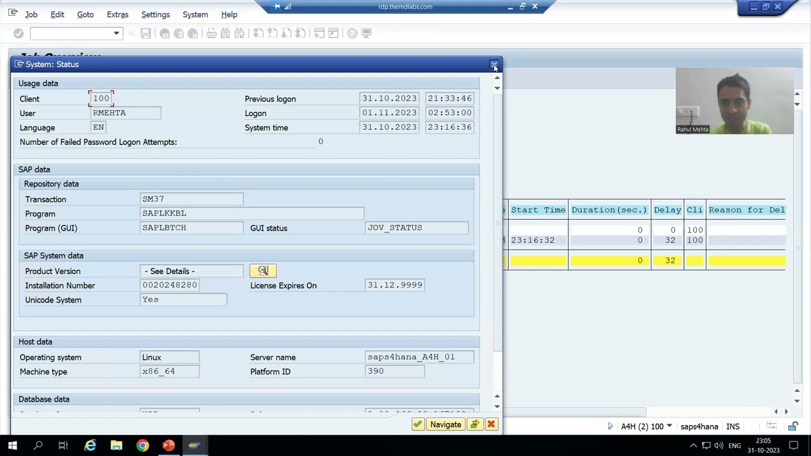811x456 pixels.
Task: Open File Explorer from taskbar
Action: click(x=117, y=446)
